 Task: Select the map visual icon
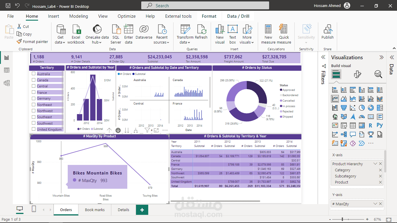[335, 116]
